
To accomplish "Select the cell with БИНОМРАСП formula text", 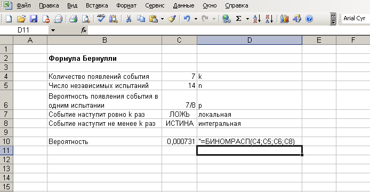I will [x=250, y=141].
